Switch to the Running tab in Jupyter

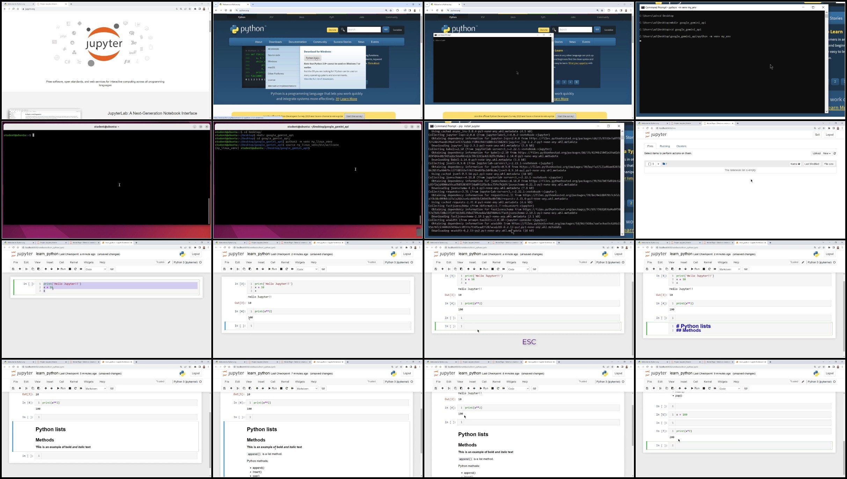coord(665,146)
